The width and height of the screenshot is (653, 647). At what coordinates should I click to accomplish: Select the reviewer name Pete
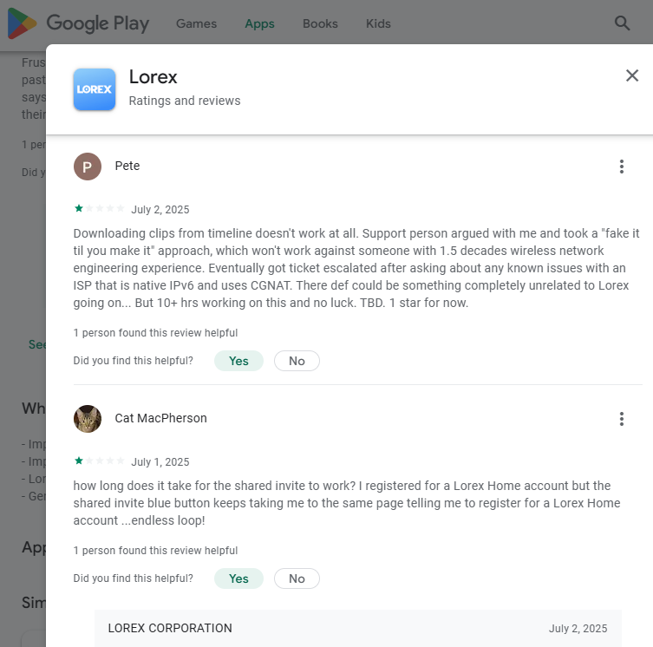[x=127, y=166]
